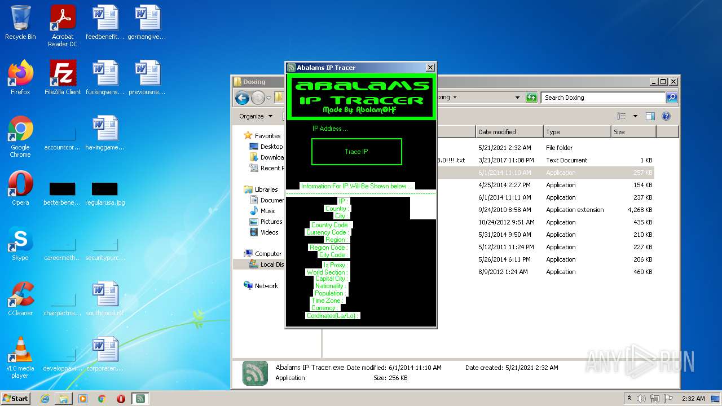
Task: Open CCleaner desktop shortcut
Action: [x=20, y=299]
